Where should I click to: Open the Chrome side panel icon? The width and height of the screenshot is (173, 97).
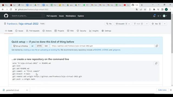click(162, 9)
